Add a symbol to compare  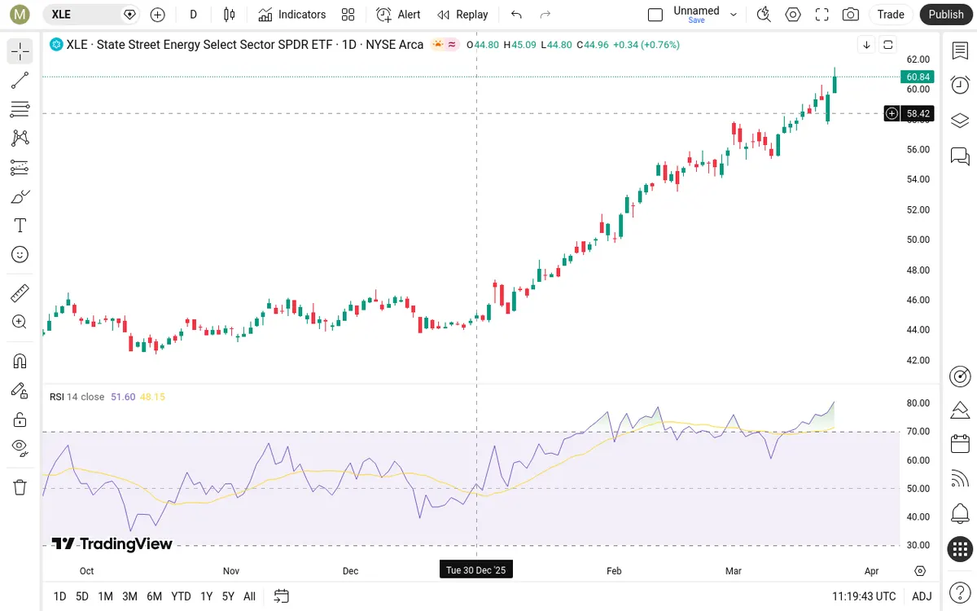(x=158, y=15)
